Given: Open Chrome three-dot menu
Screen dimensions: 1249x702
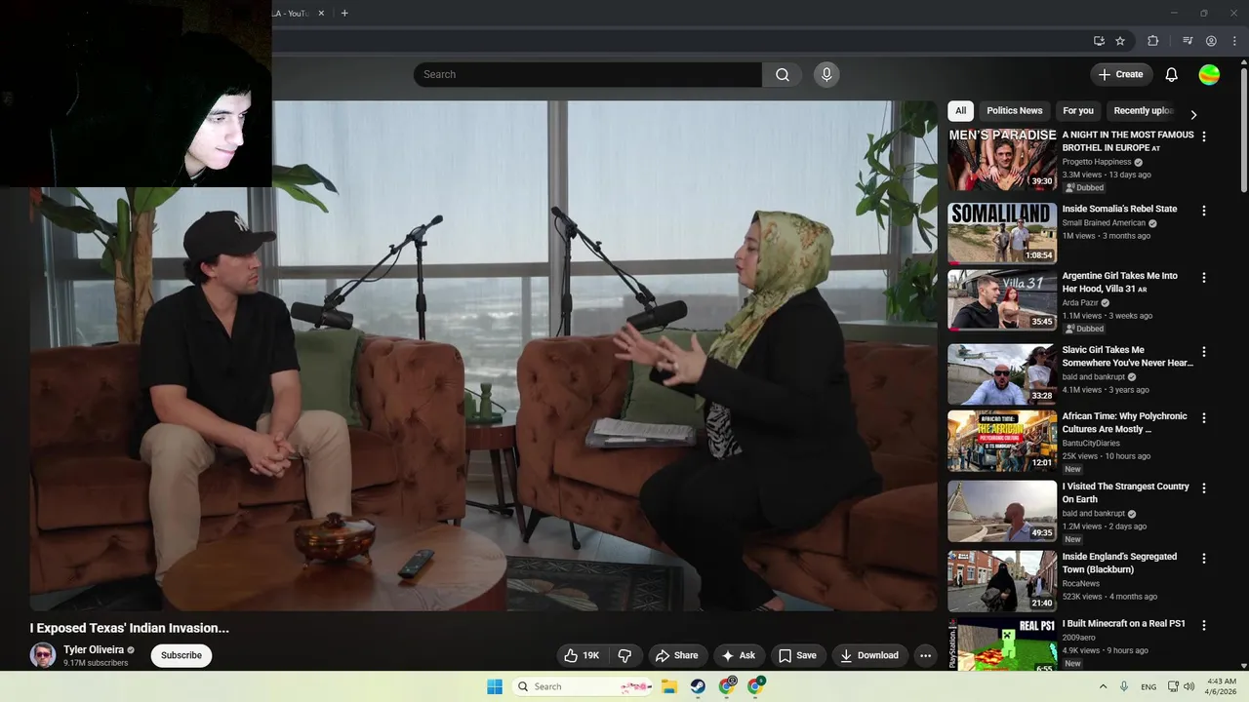Looking at the screenshot, I should 1234,41.
